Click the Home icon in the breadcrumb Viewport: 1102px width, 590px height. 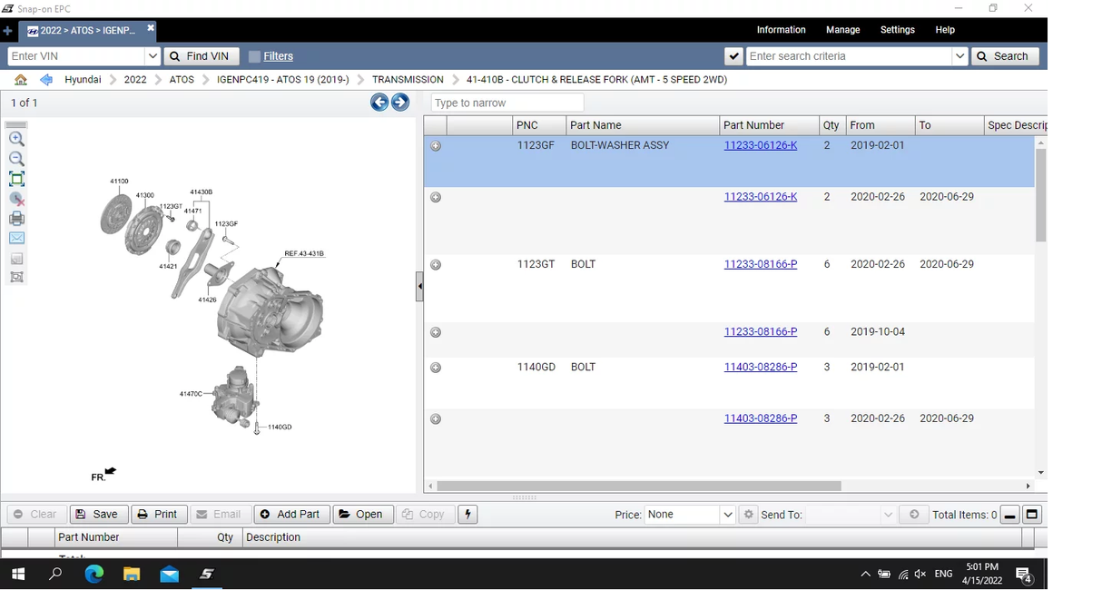click(x=21, y=80)
